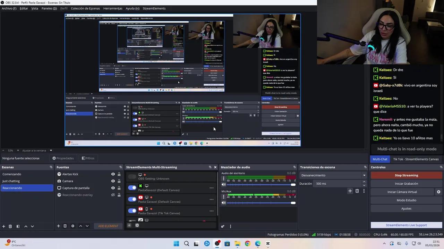Remove scene transition trash icon
Image resolution: width=444 pixels, height=249 pixels.
pyautogui.click(x=357, y=191)
